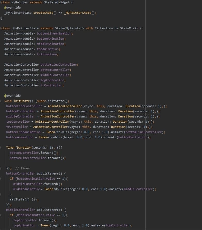Click bottomController in the AnimationController field declaration
The image size is (202, 230).
tap(55, 70)
